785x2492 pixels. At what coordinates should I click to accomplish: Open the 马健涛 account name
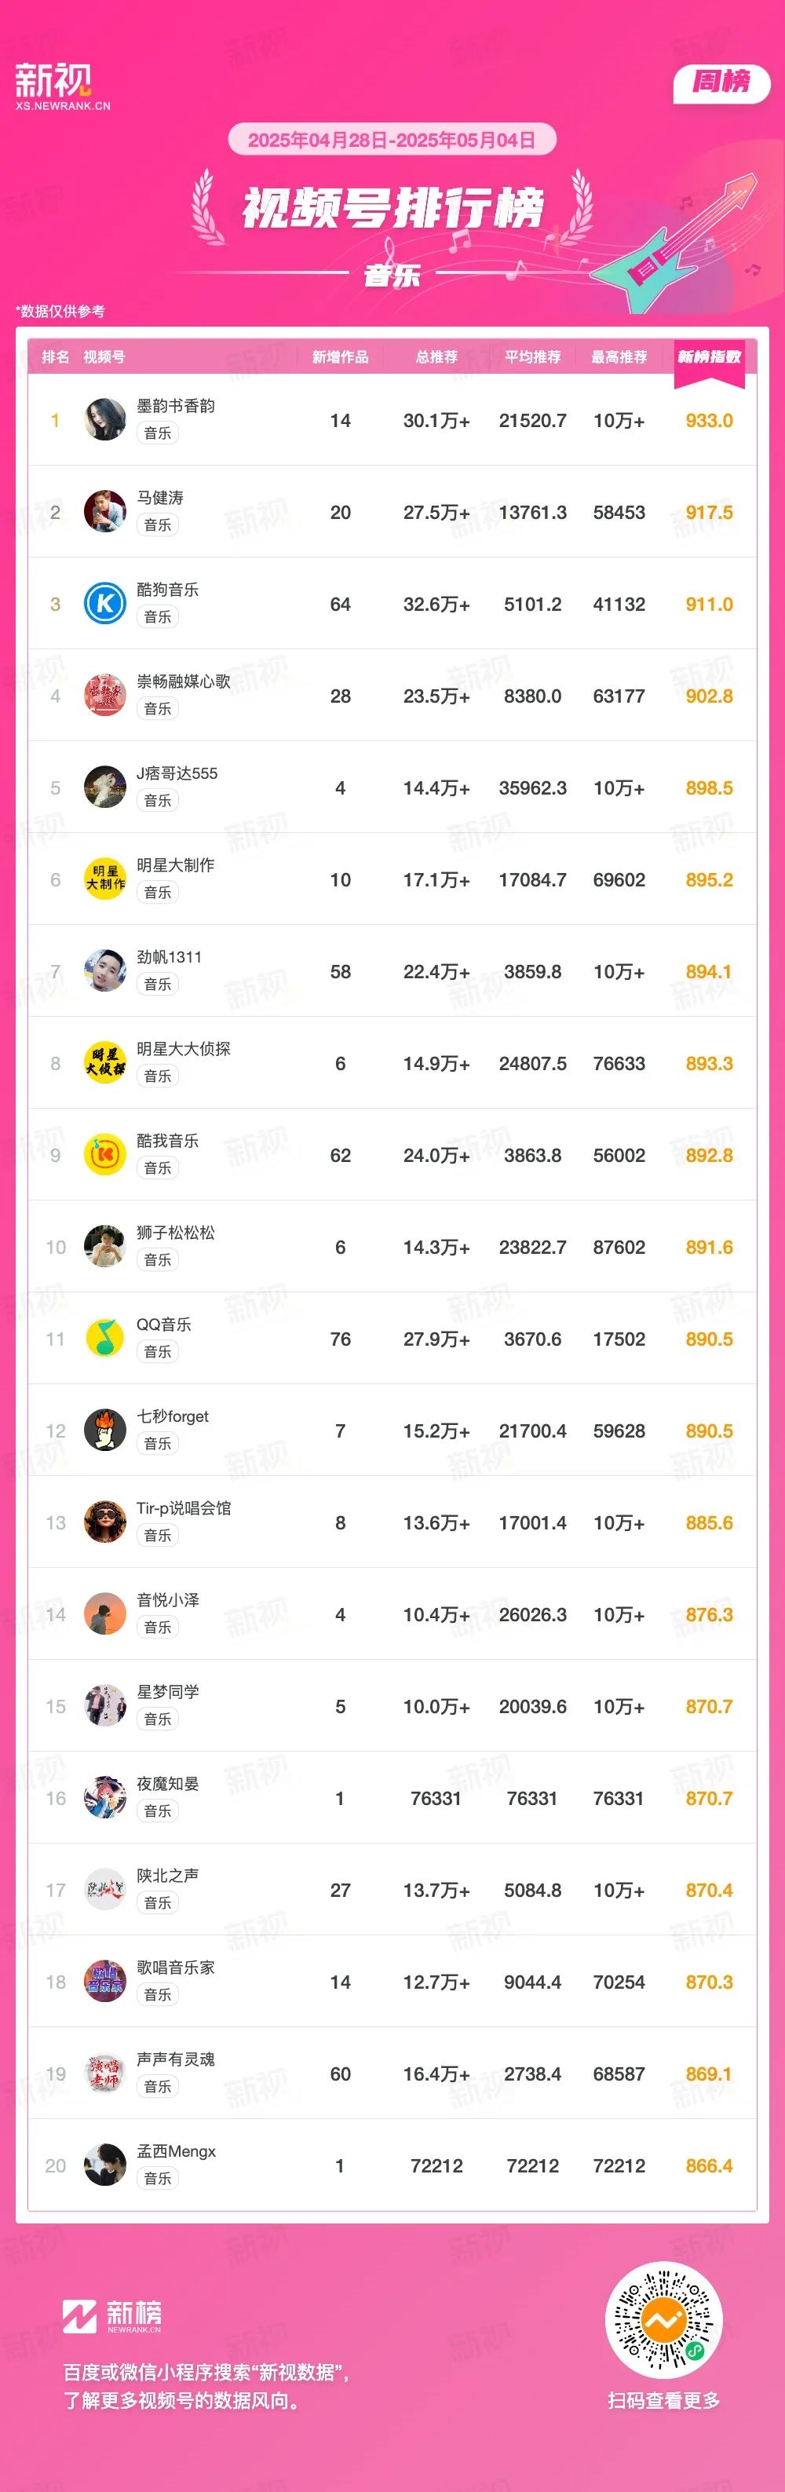[159, 497]
